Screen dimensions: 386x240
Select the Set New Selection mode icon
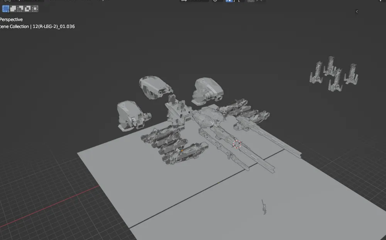click(x=5, y=8)
